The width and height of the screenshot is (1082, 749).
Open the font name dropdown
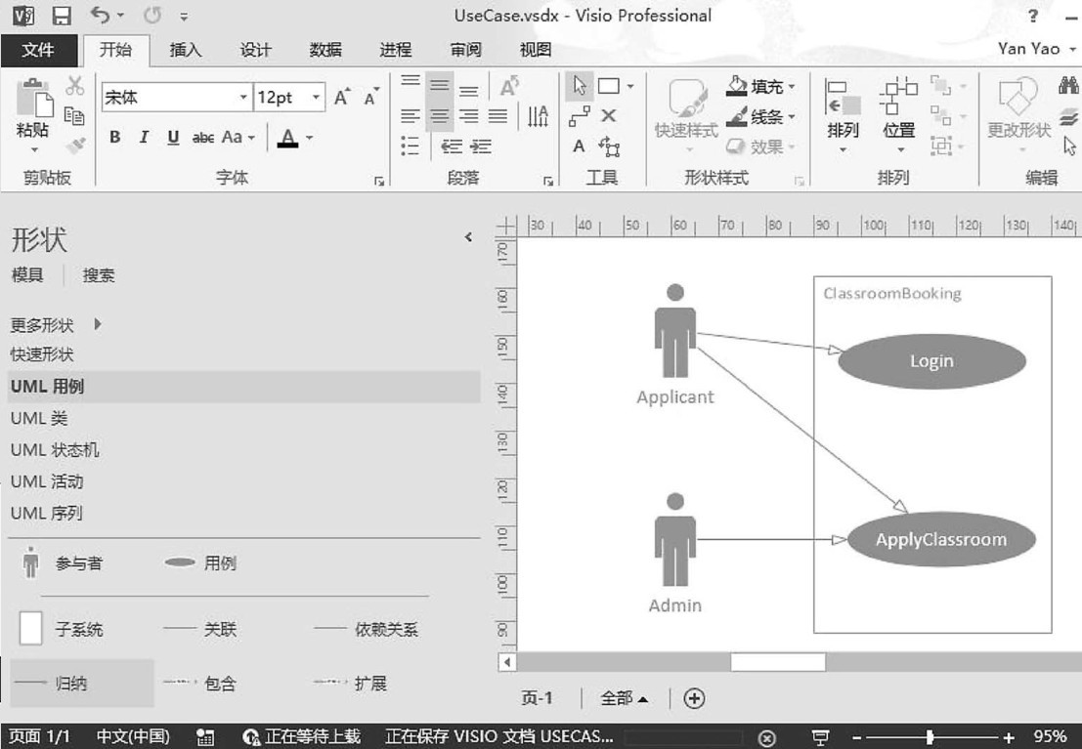[243, 98]
